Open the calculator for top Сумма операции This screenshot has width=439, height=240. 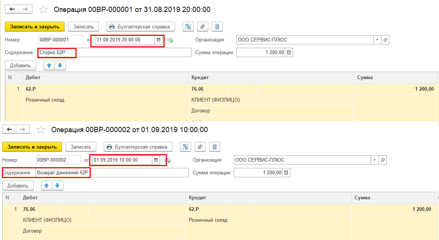289,52
